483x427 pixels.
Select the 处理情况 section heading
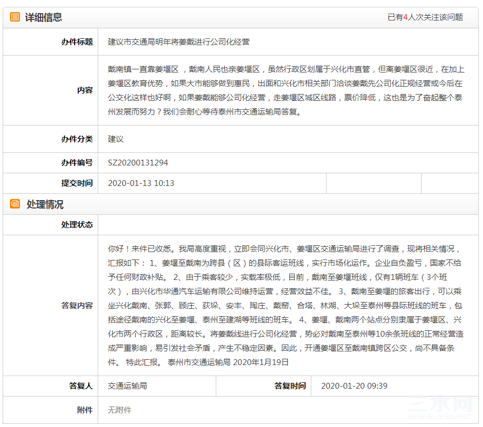click(45, 204)
